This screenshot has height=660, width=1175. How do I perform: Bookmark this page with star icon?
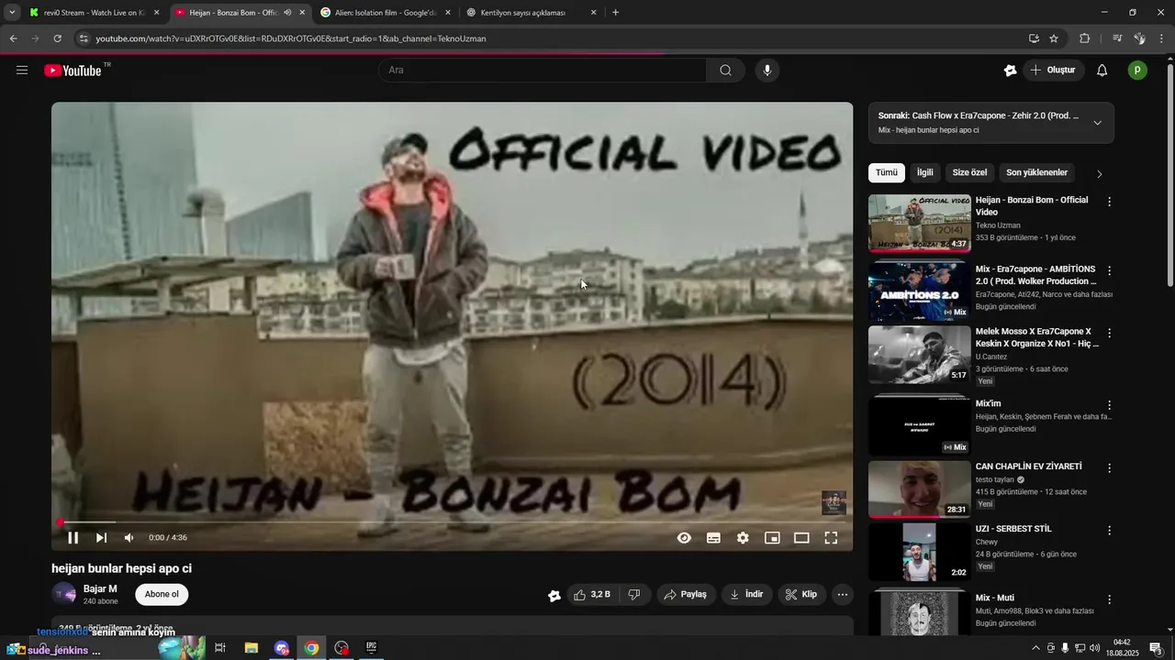(x=1054, y=38)
